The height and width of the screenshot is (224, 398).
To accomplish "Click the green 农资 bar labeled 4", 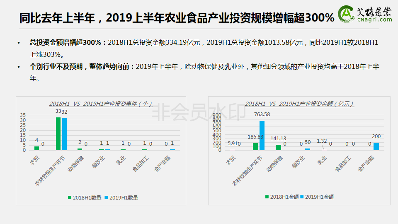I will tap(36, 148).
